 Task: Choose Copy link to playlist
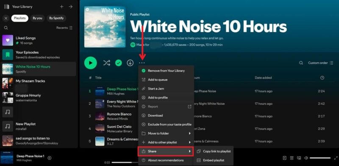pyautogui.click(x=214, y=151)
